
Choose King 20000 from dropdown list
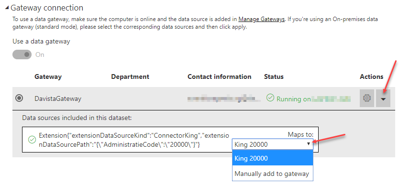(273, 158)
